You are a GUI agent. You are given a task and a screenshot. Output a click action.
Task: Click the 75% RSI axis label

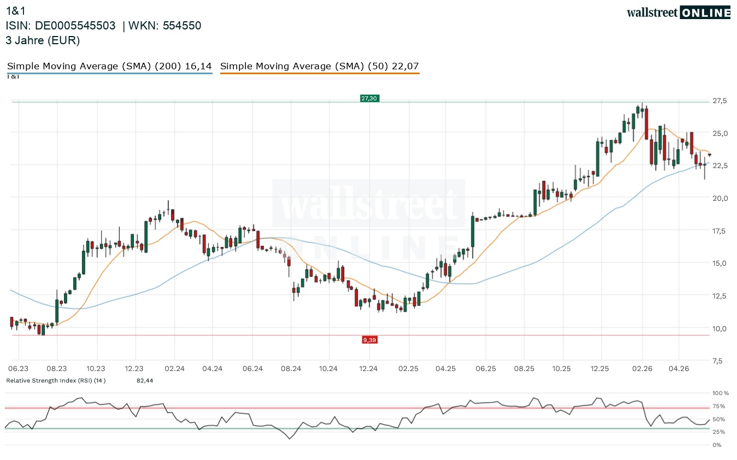pyautogui.click(x=719, y=406)
